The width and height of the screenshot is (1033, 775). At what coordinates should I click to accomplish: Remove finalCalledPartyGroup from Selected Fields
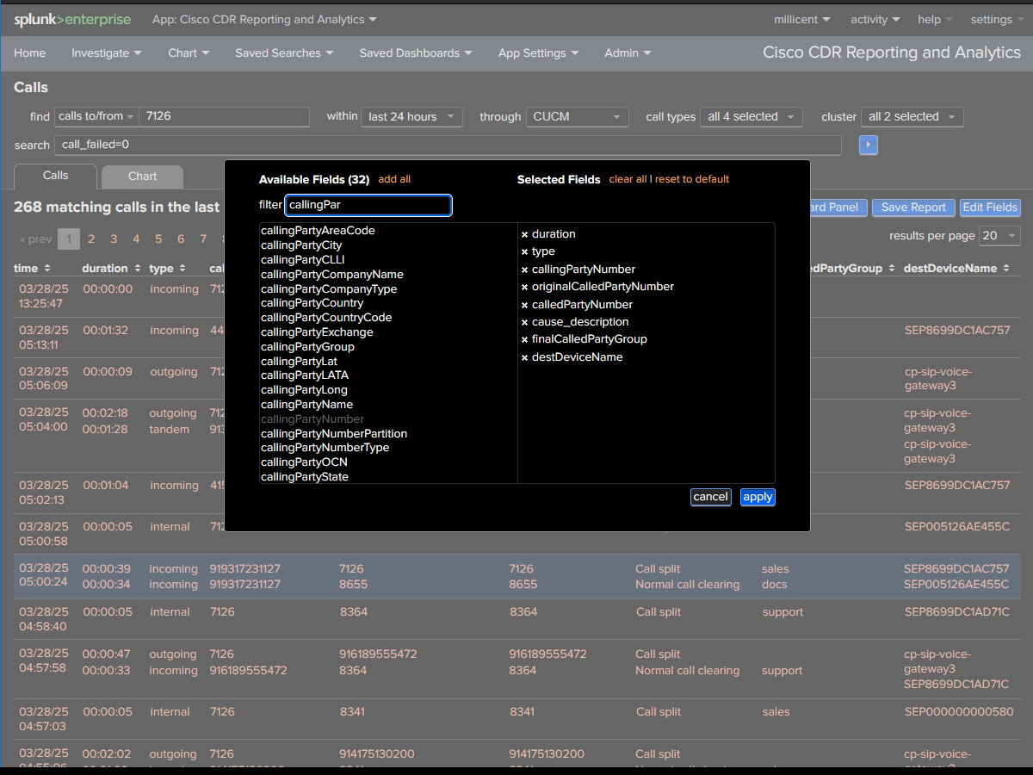(x=524, y=338)
